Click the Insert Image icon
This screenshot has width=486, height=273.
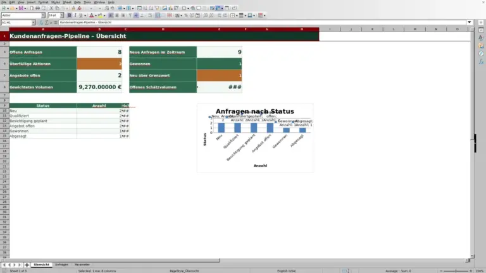165,8
